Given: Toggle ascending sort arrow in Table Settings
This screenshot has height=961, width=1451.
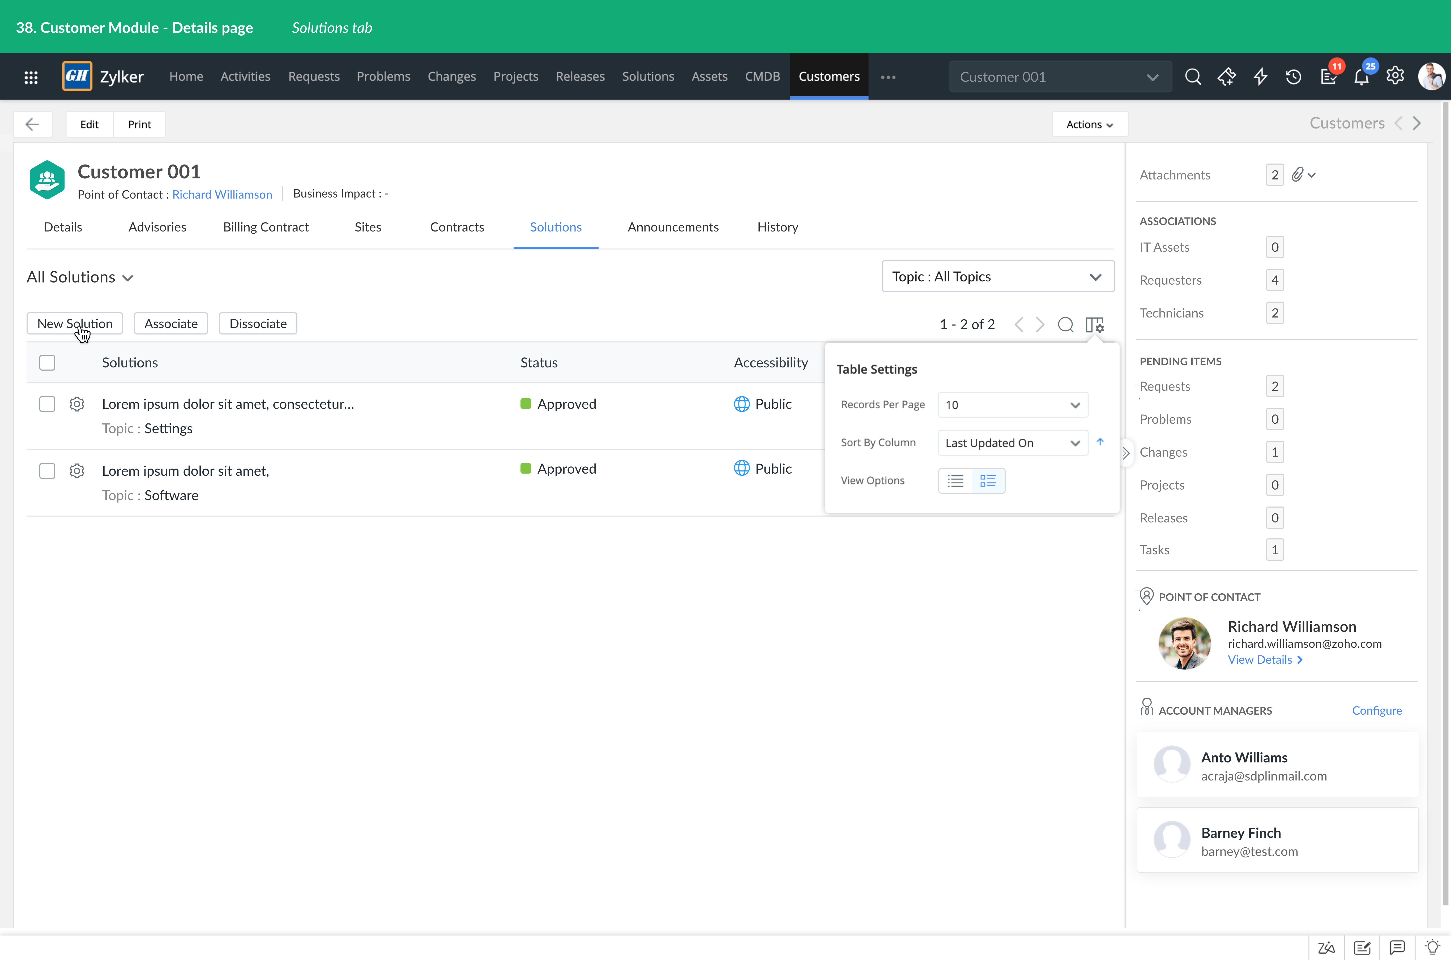Looking at the screenshot, I should tap(1100, 442).
